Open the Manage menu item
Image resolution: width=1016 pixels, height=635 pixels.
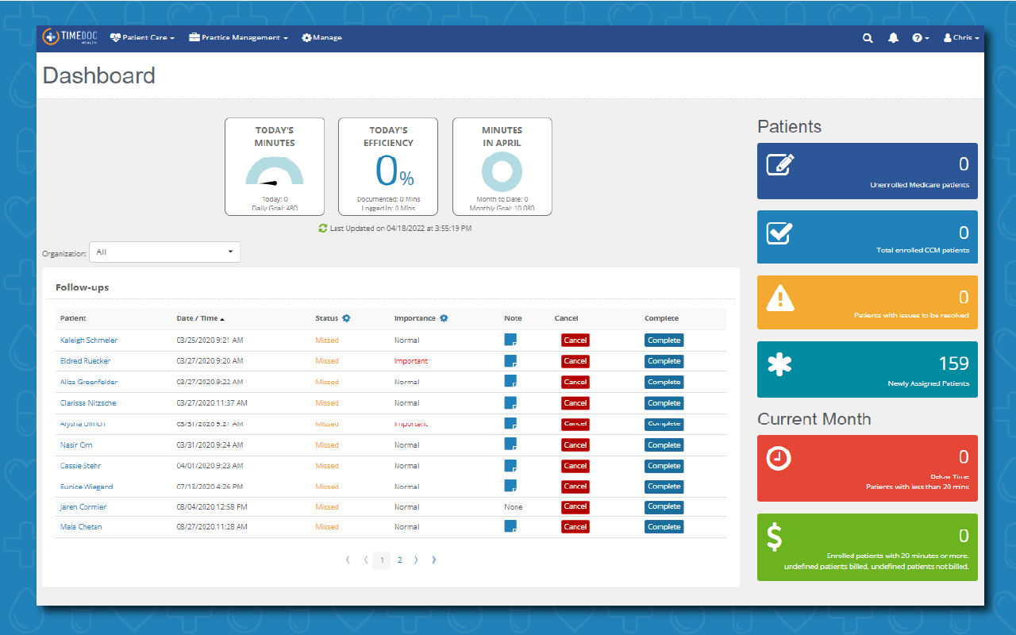coord(321,37)
